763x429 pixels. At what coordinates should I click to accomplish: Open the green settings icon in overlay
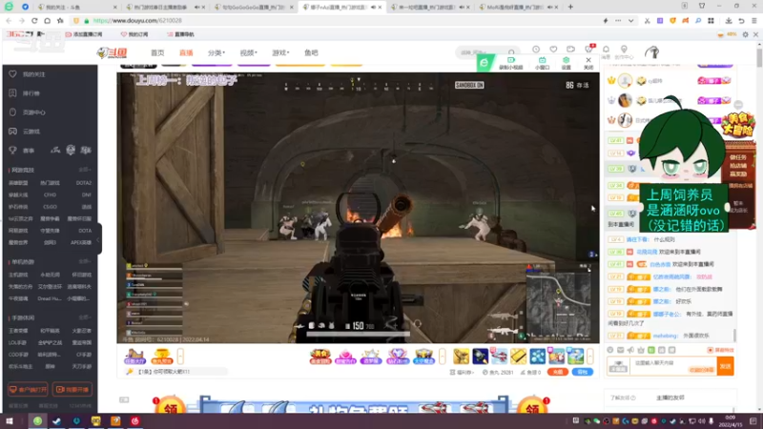click(566, 63)
